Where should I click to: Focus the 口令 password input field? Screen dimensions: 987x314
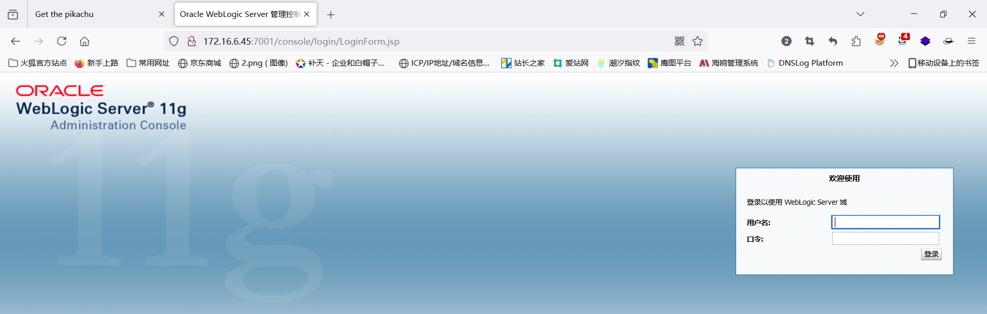(885, 239)
